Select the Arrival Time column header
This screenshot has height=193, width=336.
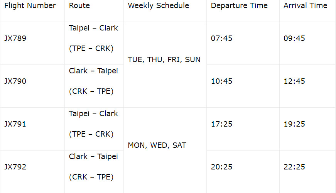(305, 6)
